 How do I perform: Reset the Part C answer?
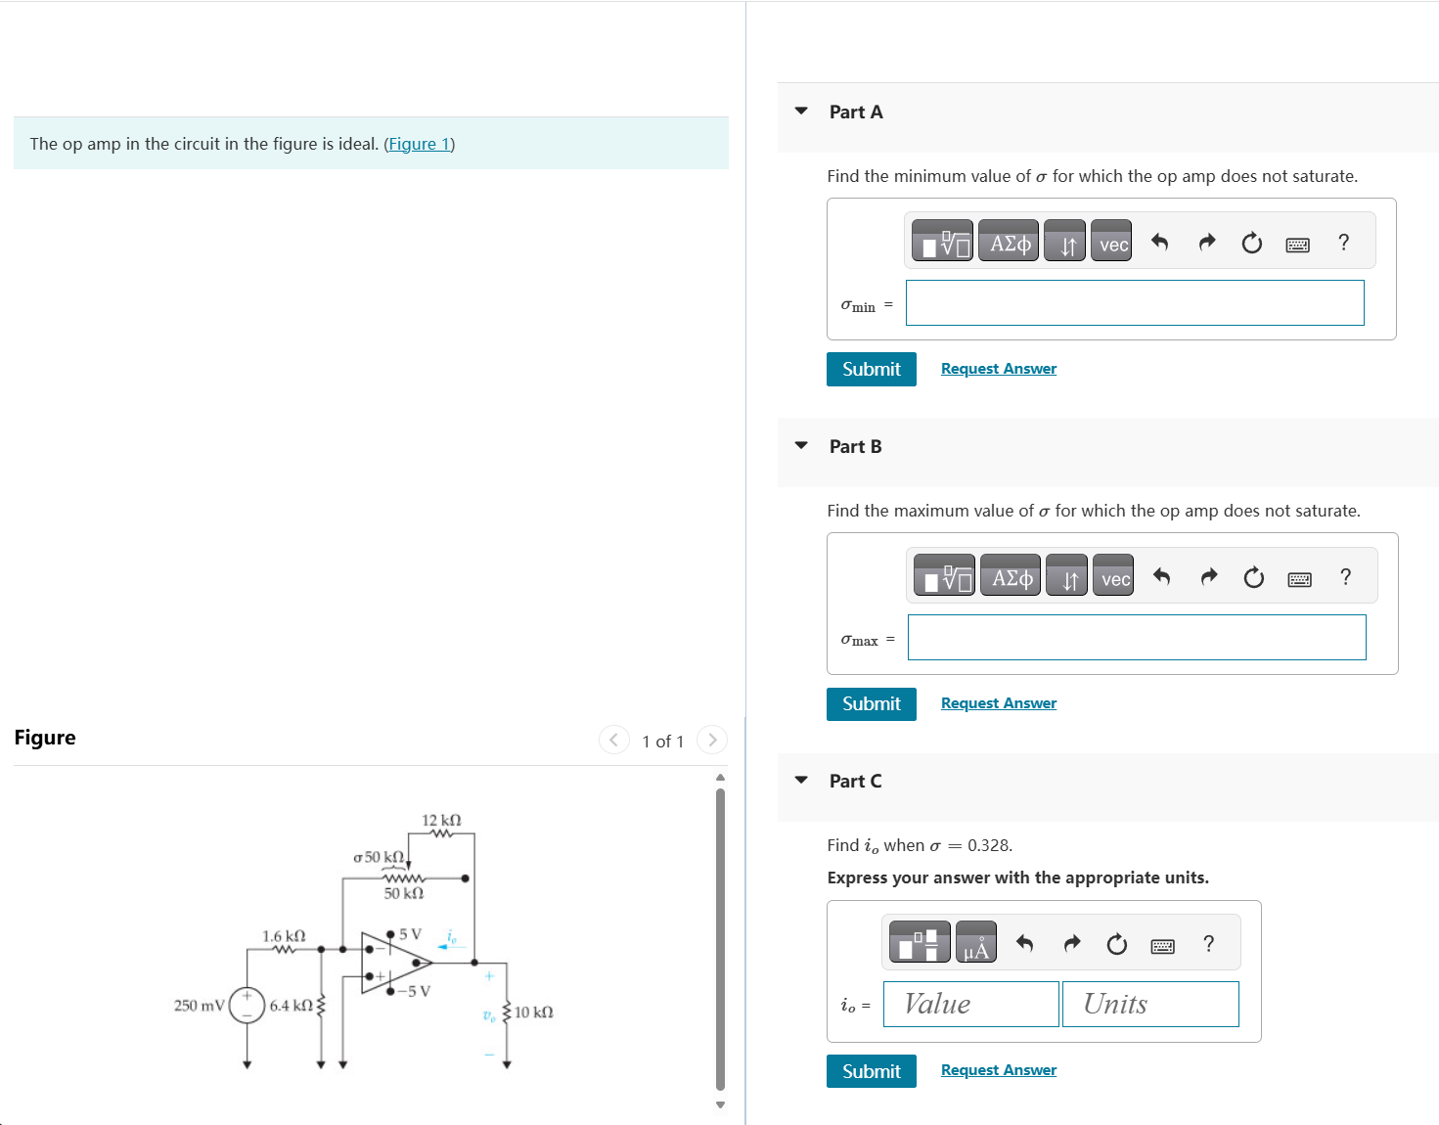coord(1117,943)
